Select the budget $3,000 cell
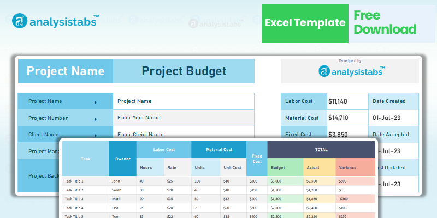 285,181
